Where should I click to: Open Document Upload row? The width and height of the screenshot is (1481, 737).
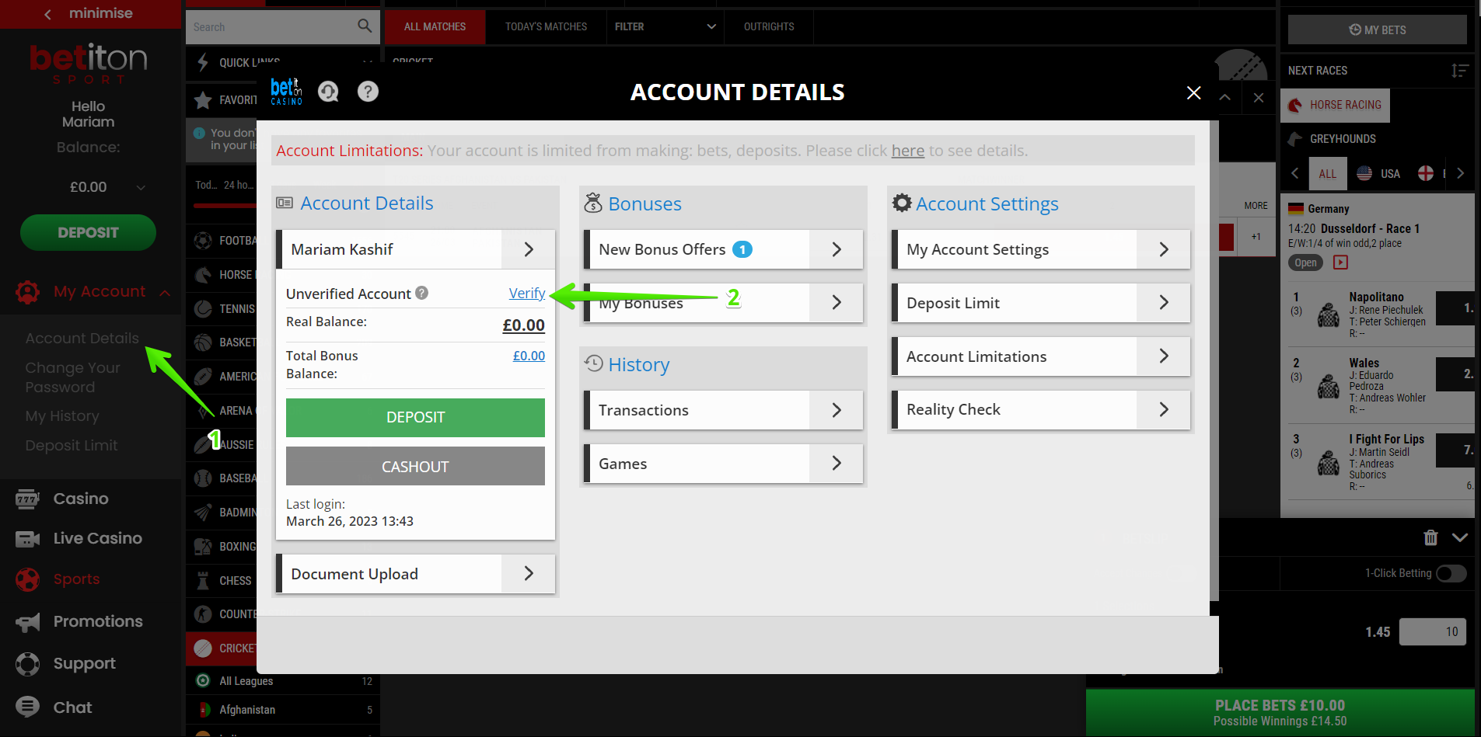point(416,574)
